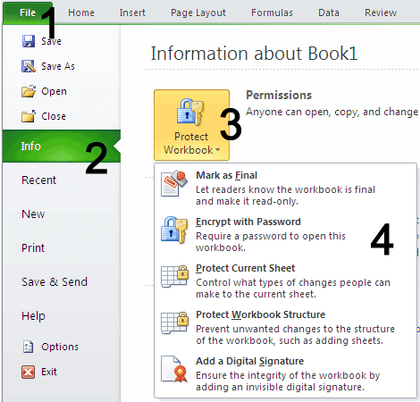Click the Open folder icon
The width and height of the screenshot is (420, 402).
coord(29,91)
